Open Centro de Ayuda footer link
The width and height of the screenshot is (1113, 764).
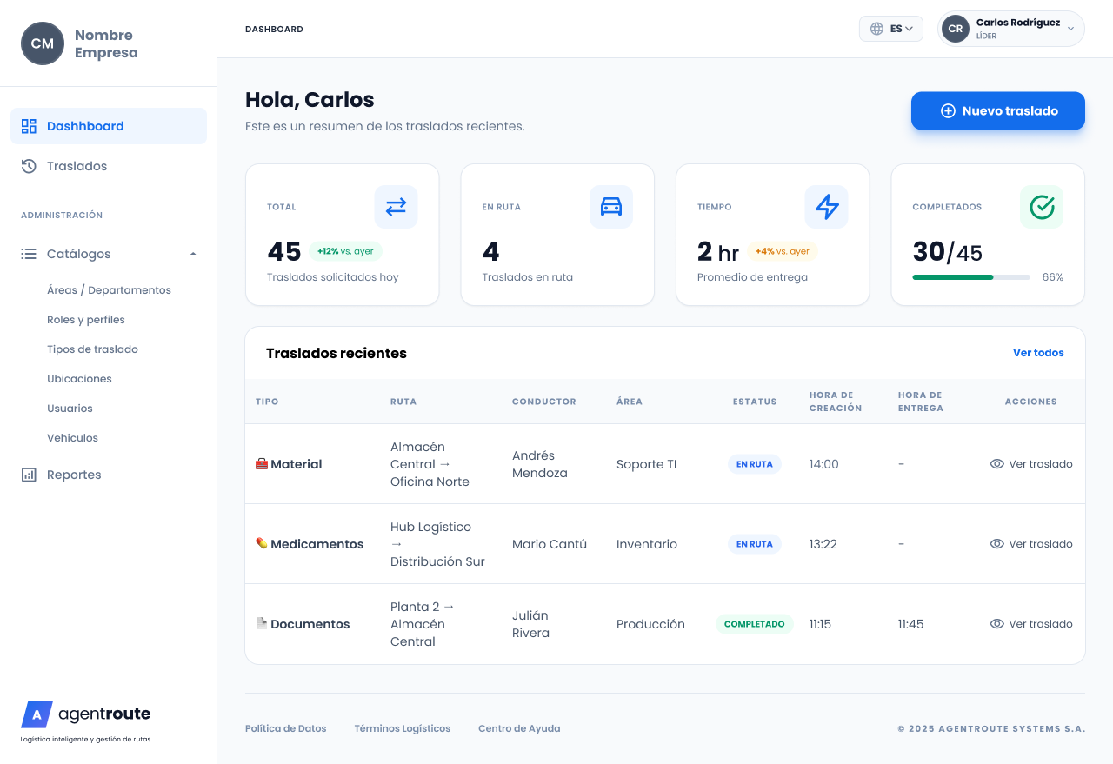click(x=519, y=728)
